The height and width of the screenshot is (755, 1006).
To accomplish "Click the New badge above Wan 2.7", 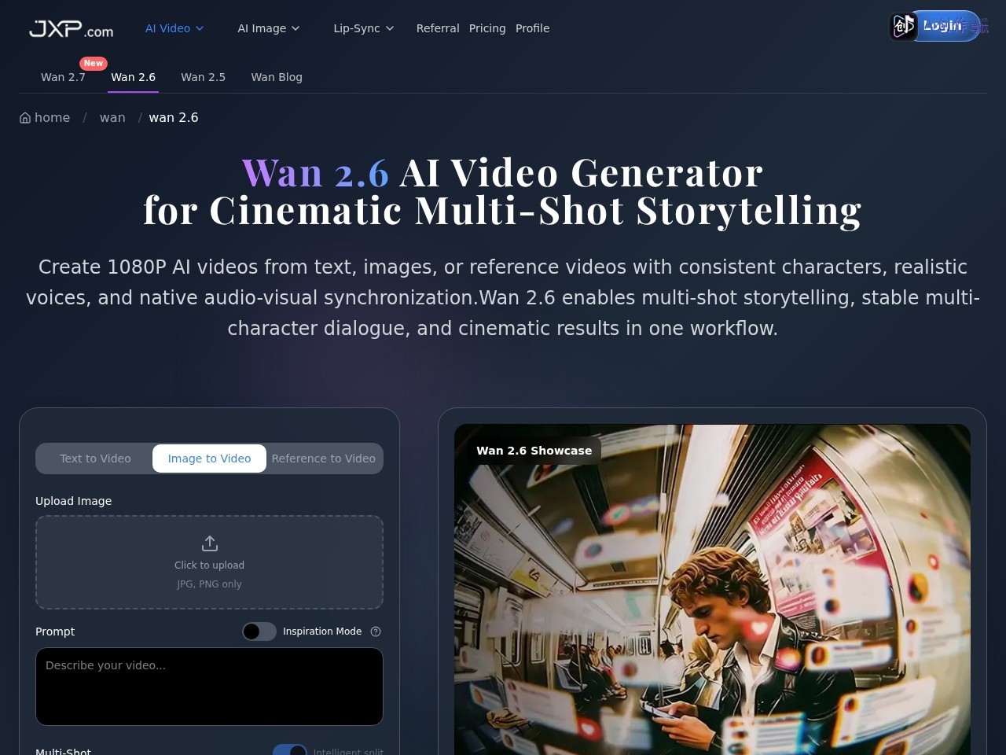I will [x=94, y=63].
